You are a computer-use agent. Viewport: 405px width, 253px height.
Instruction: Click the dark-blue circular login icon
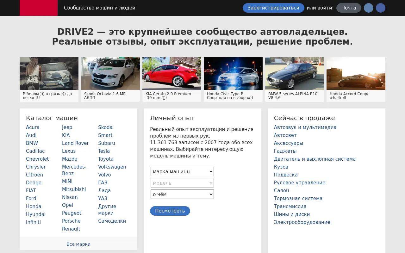[x=381, y=8]
